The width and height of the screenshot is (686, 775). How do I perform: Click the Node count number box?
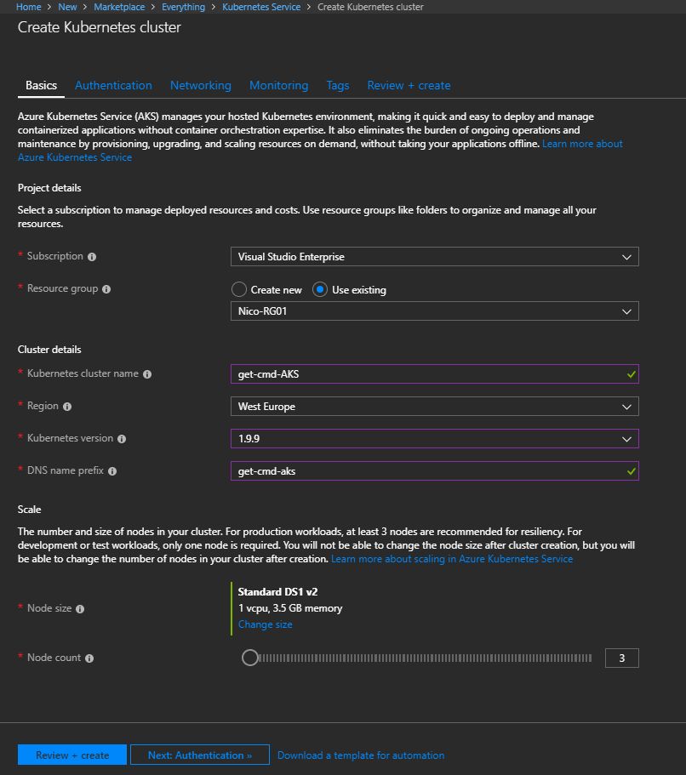(x=621, y=658)
